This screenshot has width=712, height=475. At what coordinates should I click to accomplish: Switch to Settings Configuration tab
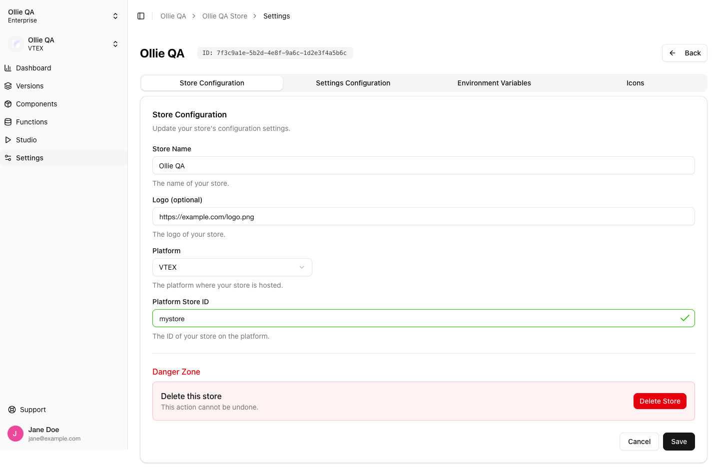(353, 83)
